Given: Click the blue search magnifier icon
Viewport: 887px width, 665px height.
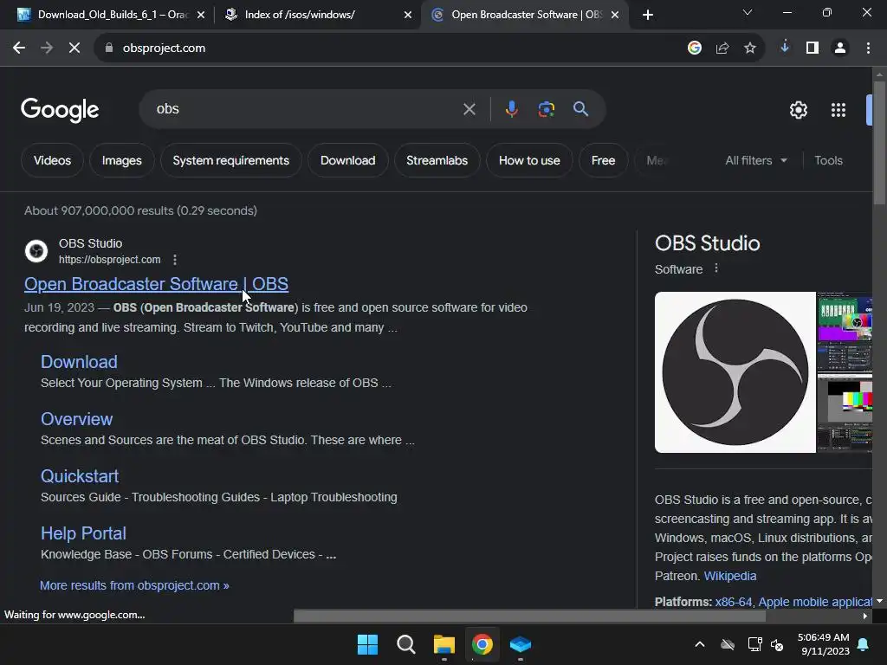Looking at the screenshot, I should point(581,109).
